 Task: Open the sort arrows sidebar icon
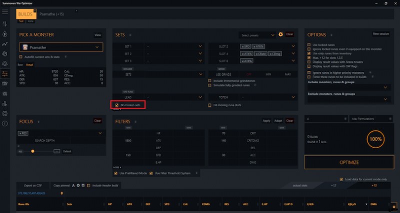point(5,23)
